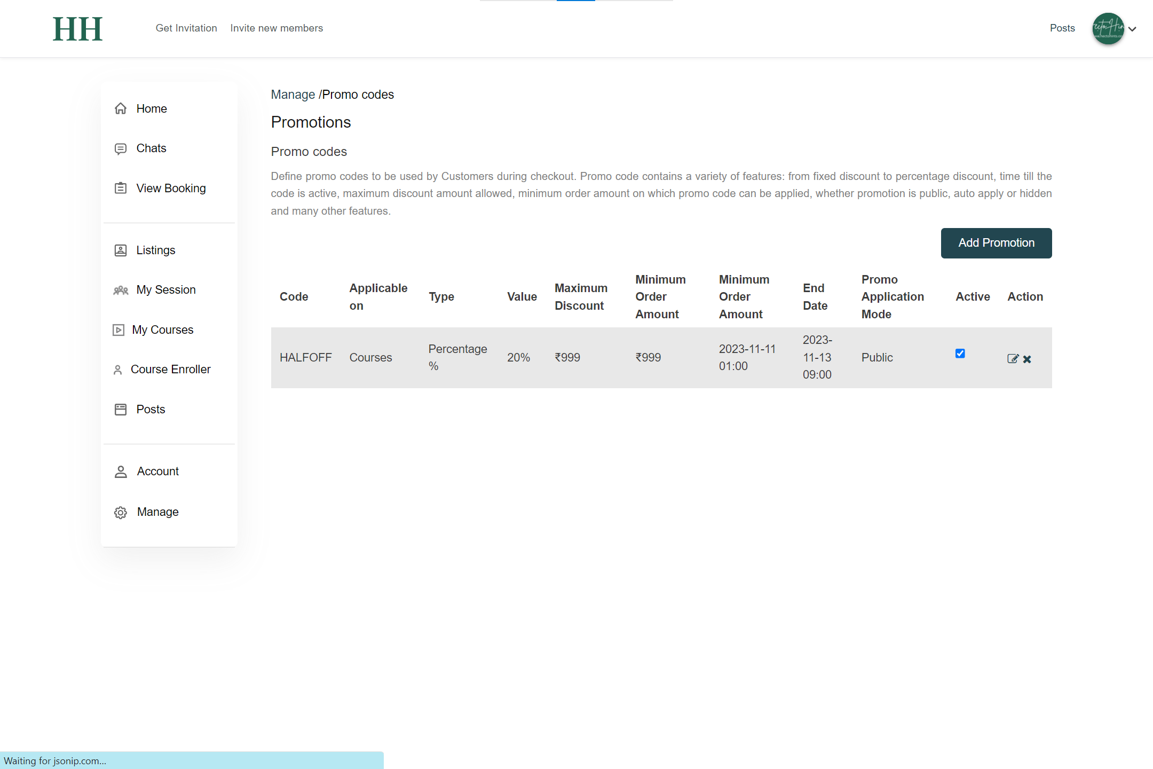Open Posts in the top bar
This screenshot has width=1153, height=769.
click(1062, 28)
